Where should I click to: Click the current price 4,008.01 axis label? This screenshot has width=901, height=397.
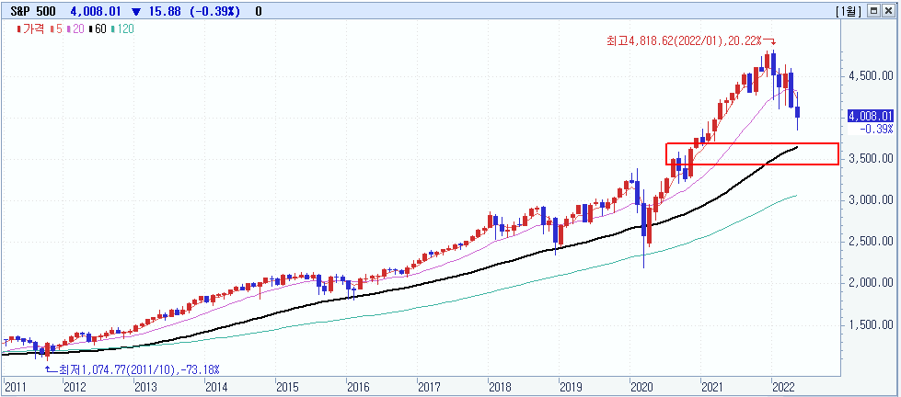point(872,116)
